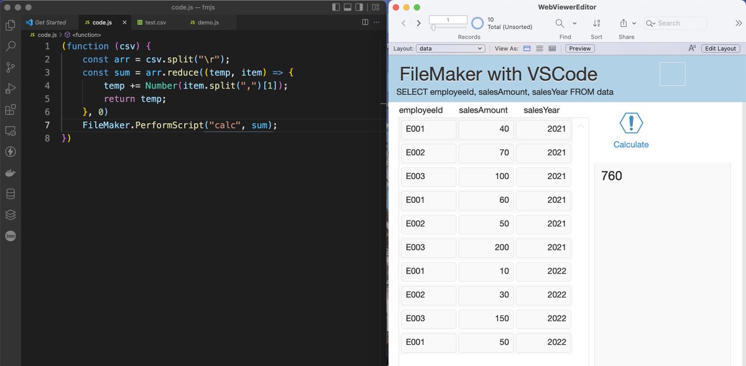This screenshot has width=746, height=366.
Task: Click the employeeId column header
Action: 421,110
